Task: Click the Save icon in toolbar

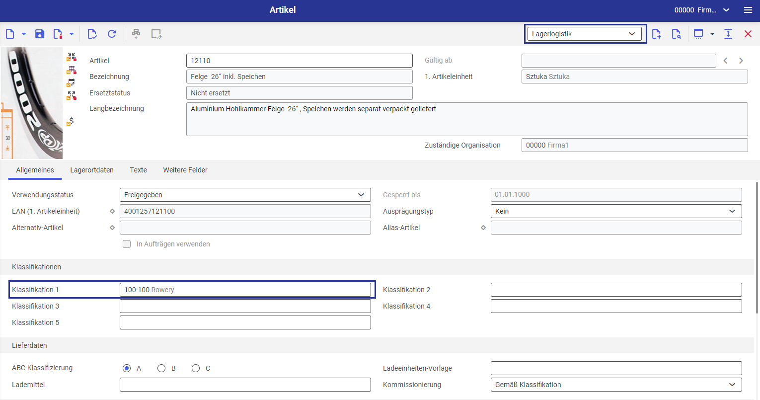Action: [40, 34]
